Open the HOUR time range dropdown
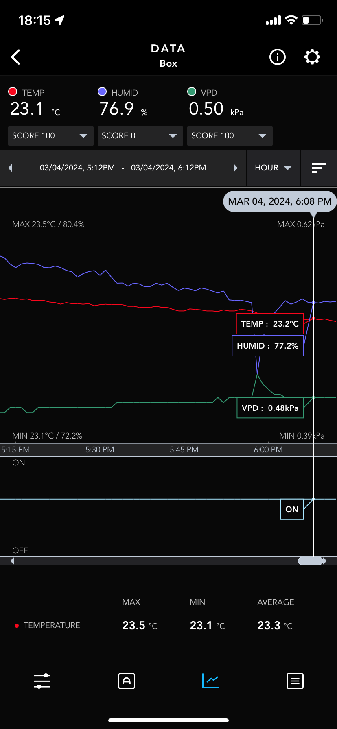 273,168
